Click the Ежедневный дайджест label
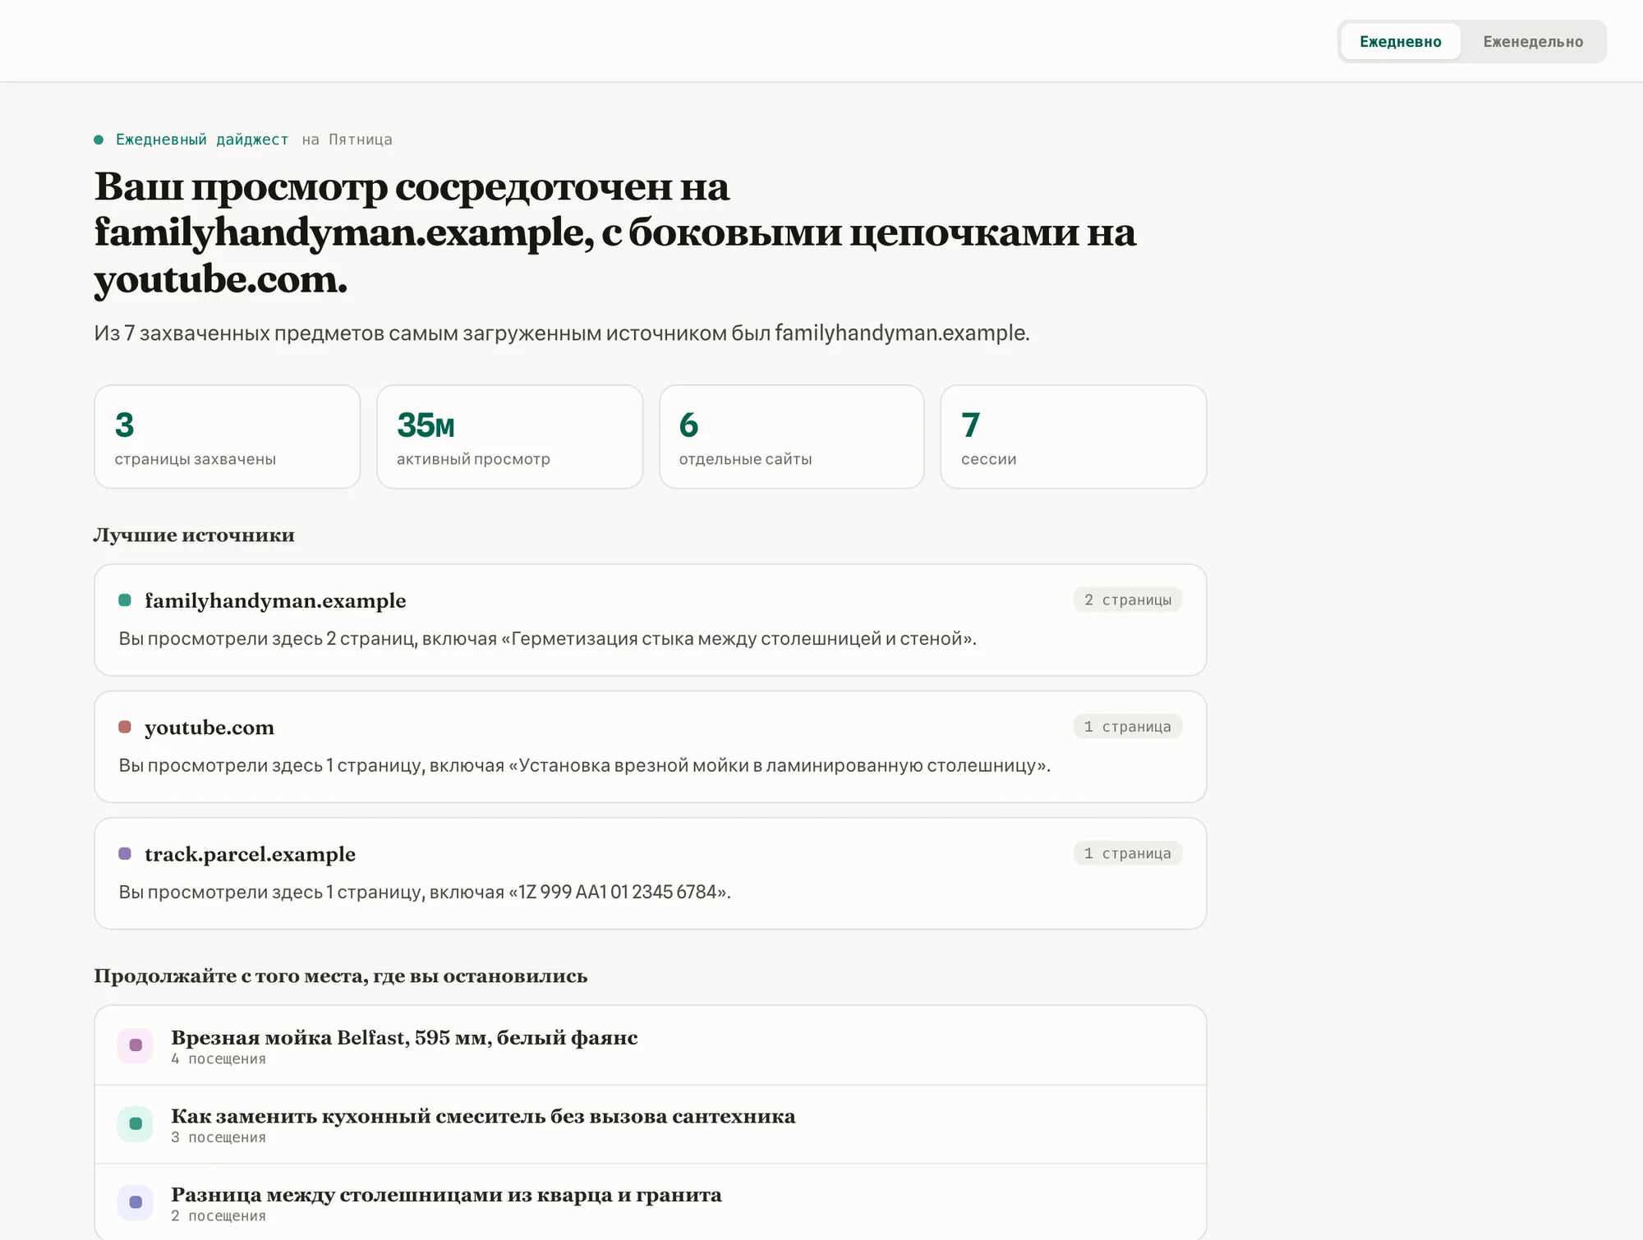 202,140
